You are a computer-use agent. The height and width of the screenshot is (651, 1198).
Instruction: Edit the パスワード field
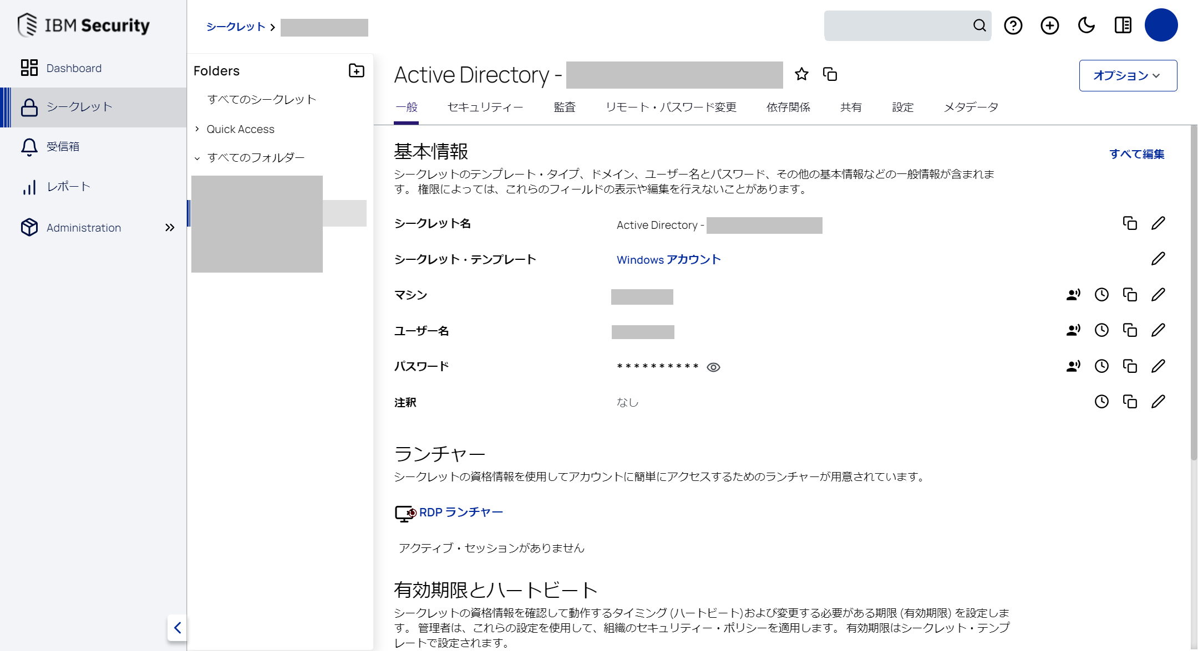[1158, 366]
